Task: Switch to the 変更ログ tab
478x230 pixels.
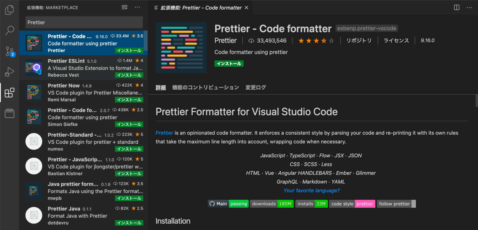Action: pyautogui.click(x=255, y=87)
